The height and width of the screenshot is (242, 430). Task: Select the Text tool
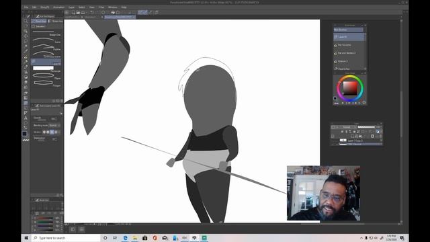click(26, 118)
